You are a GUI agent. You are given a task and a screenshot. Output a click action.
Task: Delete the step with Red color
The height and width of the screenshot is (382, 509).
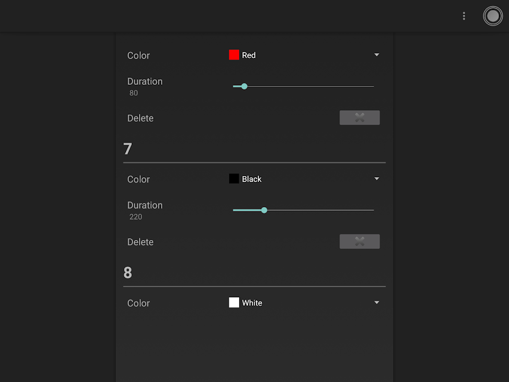pyautogui.click(x=359, y=118)
